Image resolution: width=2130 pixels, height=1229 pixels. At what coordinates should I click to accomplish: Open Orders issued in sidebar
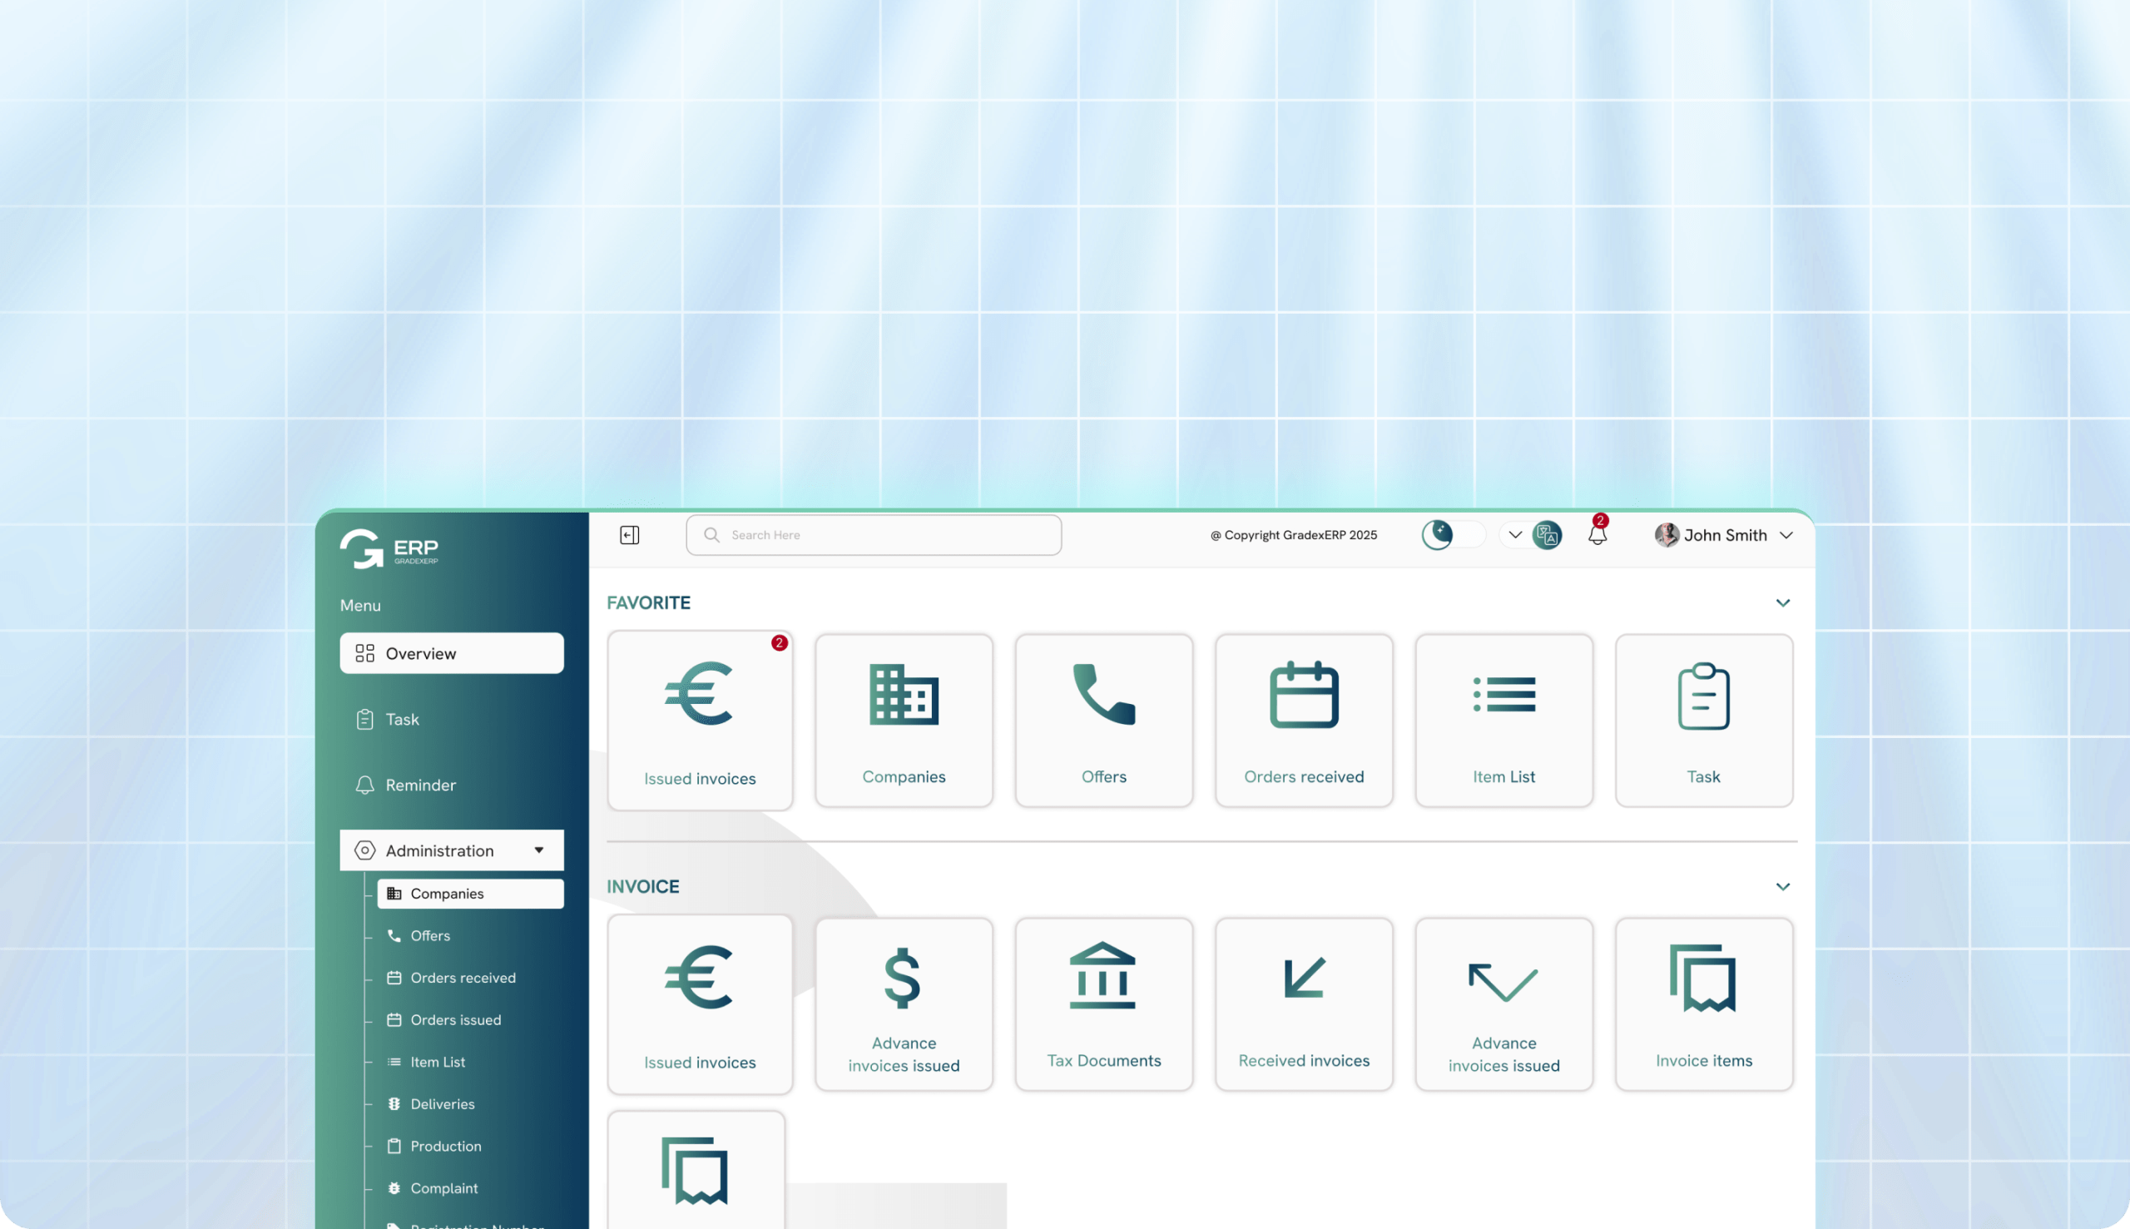456,1019
